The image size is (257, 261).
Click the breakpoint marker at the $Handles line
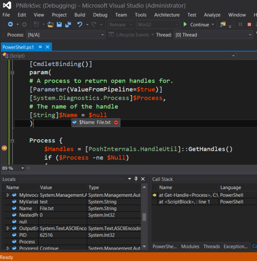tap(4, 148)
